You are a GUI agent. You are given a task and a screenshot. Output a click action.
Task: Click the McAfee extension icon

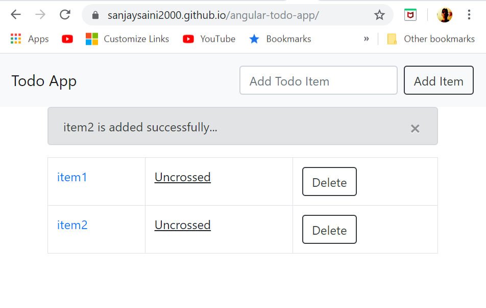click(410, 15)
